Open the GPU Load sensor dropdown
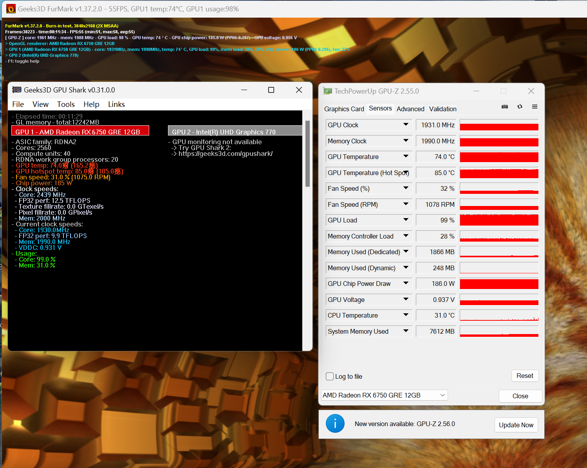This screenshot has width=587, height=468. click(406, 220)
